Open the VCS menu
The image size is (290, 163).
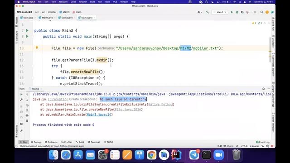(115, 2)
